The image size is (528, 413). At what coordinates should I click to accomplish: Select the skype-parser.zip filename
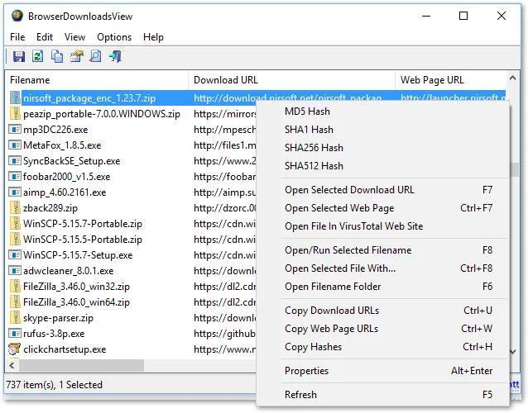pos(58,318)
